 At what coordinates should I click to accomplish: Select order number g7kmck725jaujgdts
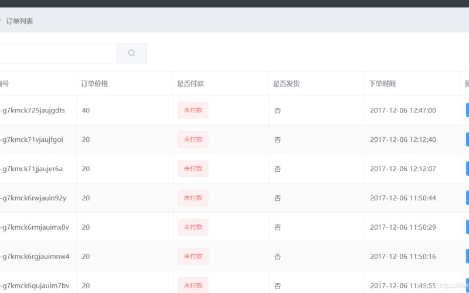click(x=33, y=111)
